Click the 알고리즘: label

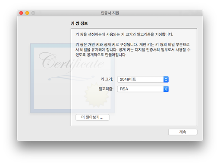tap(106, 89)
